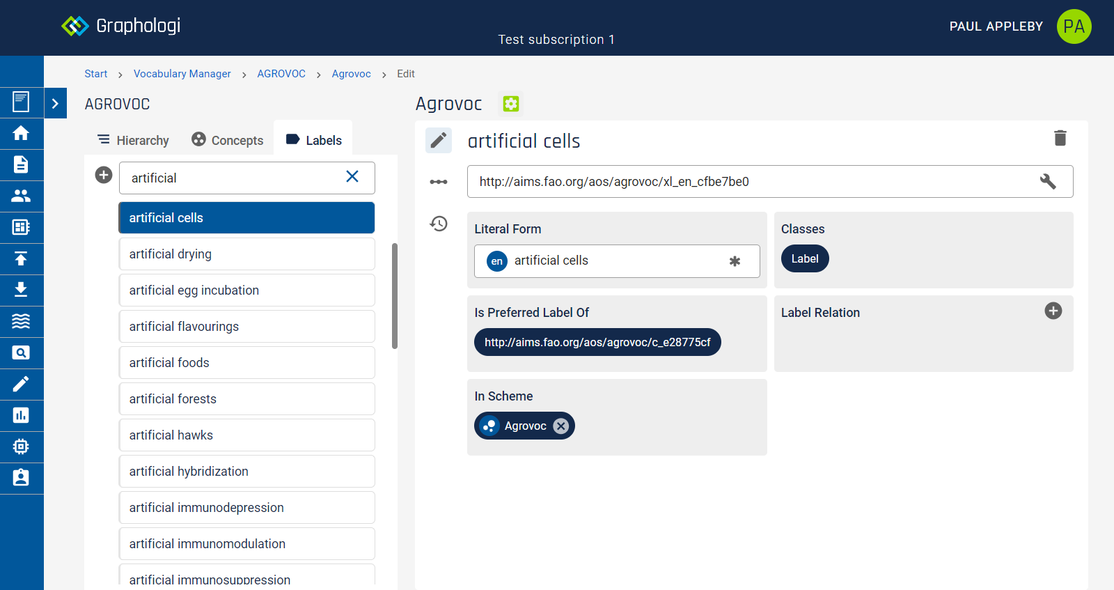Delete label with the trash icon
Image resolution: width=1114 pixels, height=590 pixels.
click(1060, 138)
